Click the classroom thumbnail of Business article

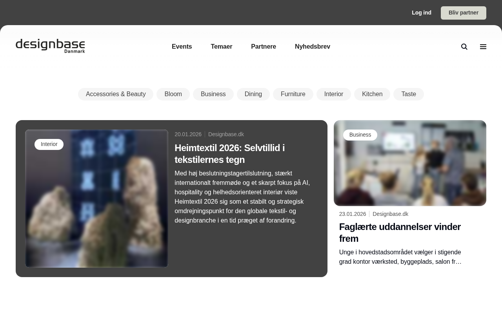click(x=410, y=163)
